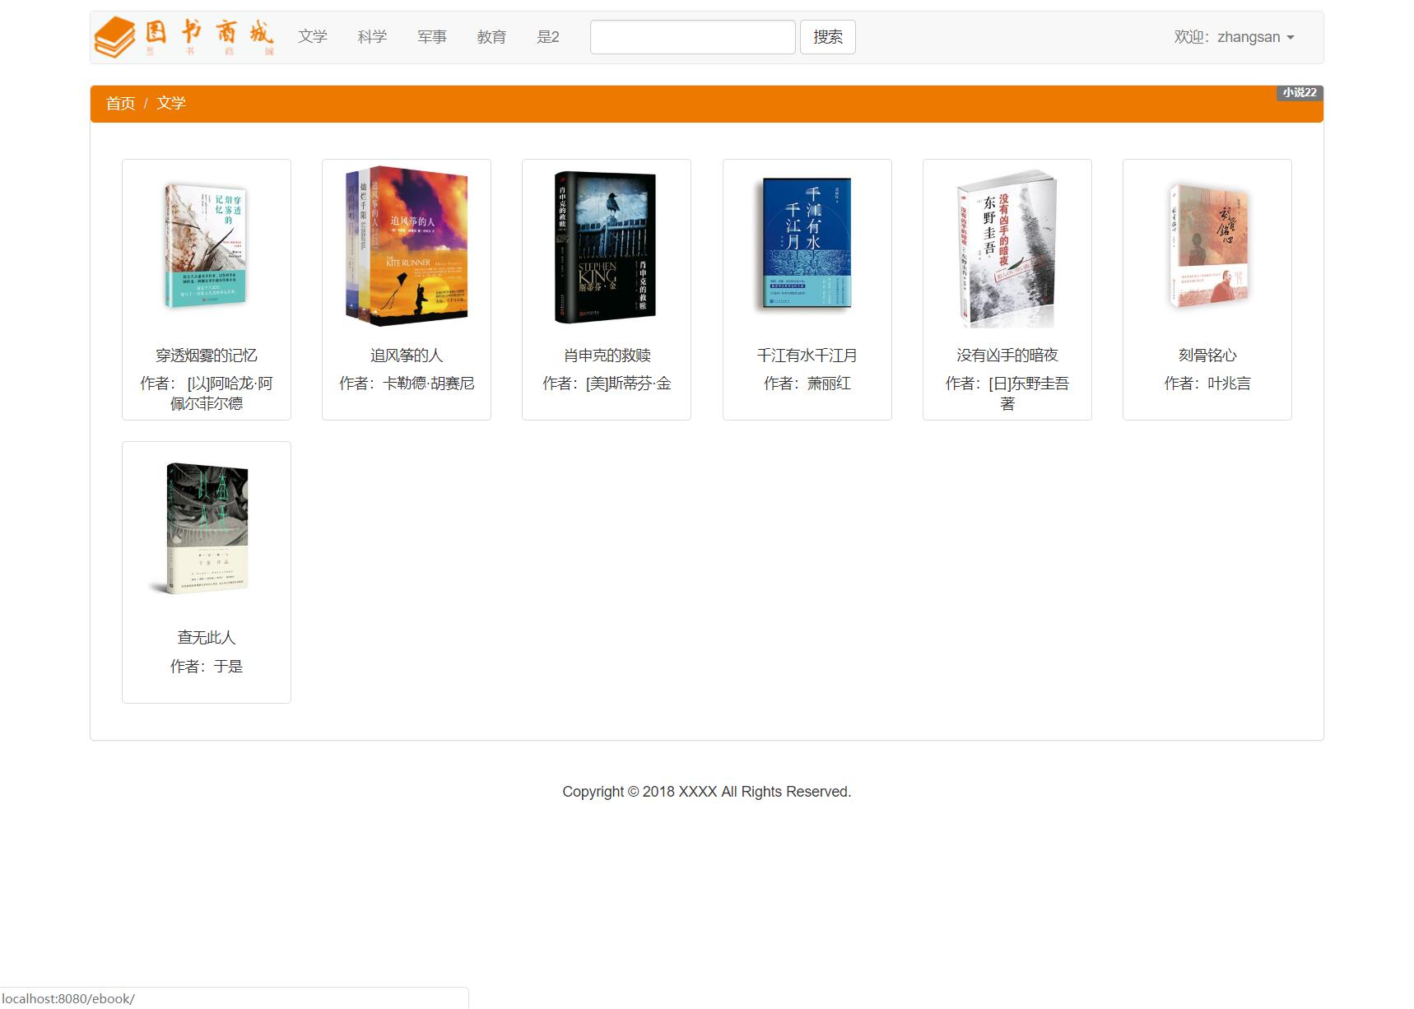1414x1009 pixels.
Task: Open the 文学 category in navbar
Action: coord(313,37)
